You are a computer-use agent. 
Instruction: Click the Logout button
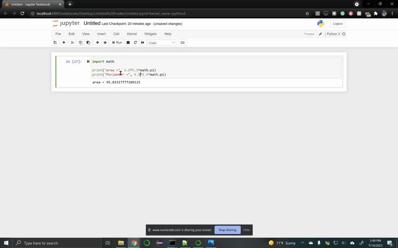[337, 23]
